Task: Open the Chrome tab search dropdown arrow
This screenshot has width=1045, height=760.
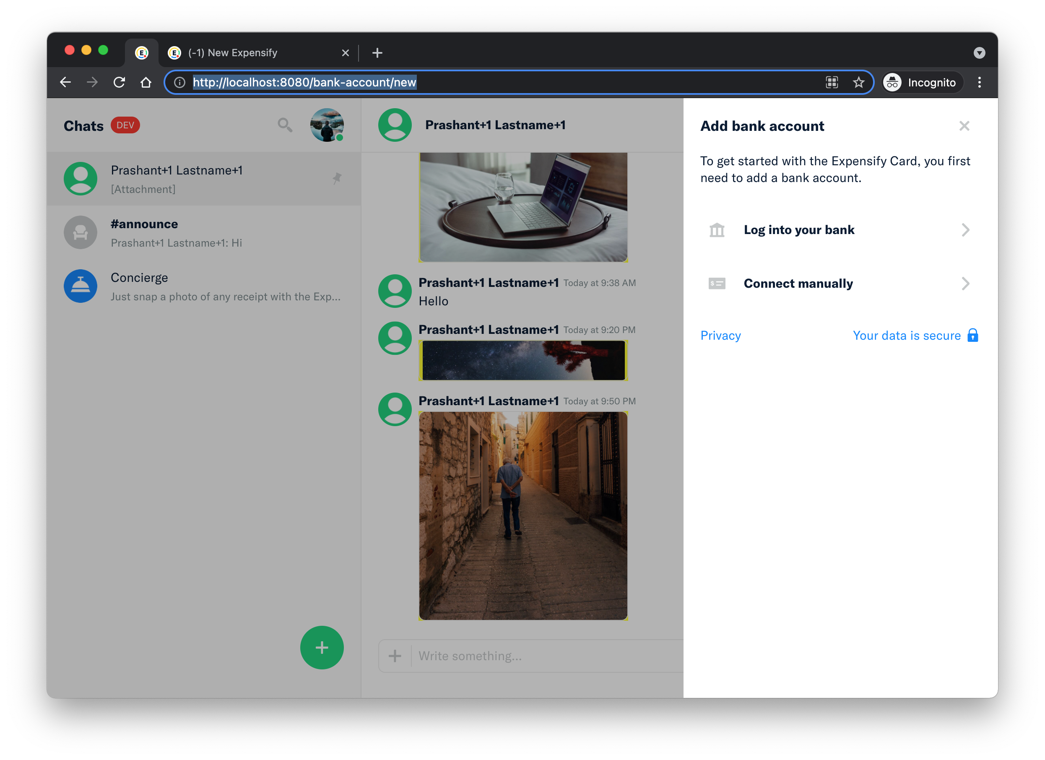Action: click(x=979, y=53)
